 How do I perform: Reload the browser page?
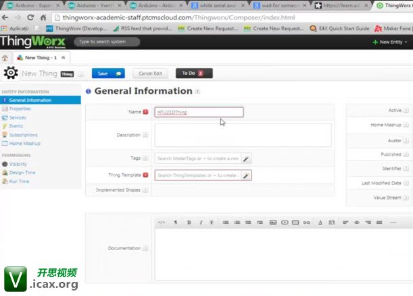point(30,18)
